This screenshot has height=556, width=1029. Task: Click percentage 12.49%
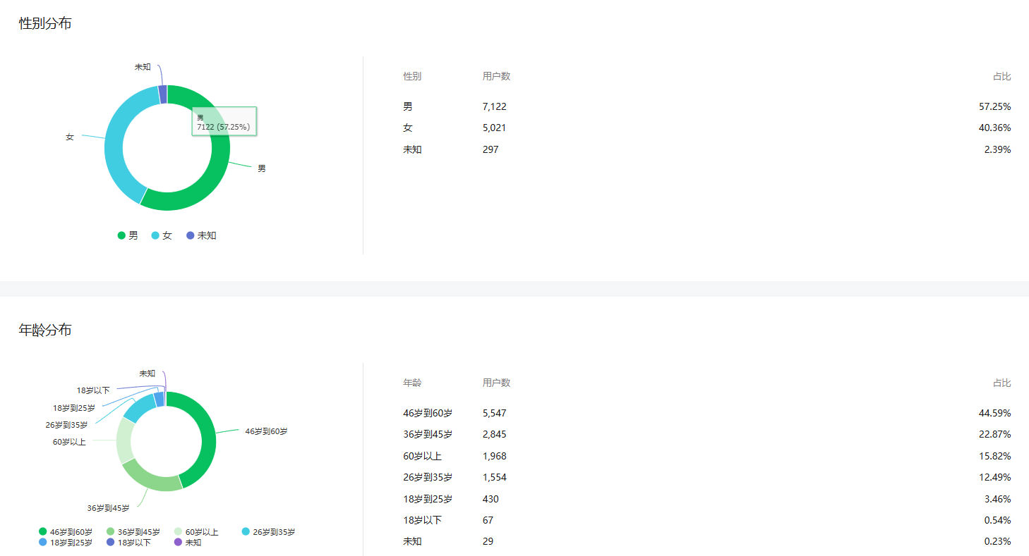pos(995,477)
